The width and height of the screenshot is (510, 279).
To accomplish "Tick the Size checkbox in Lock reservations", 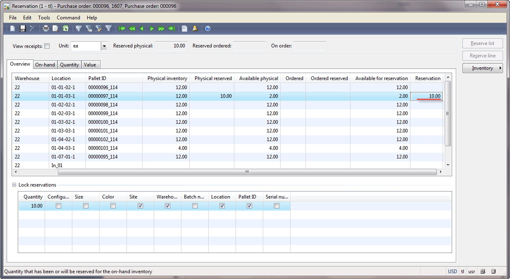I will pyautogui.click(x=86, y=206).
